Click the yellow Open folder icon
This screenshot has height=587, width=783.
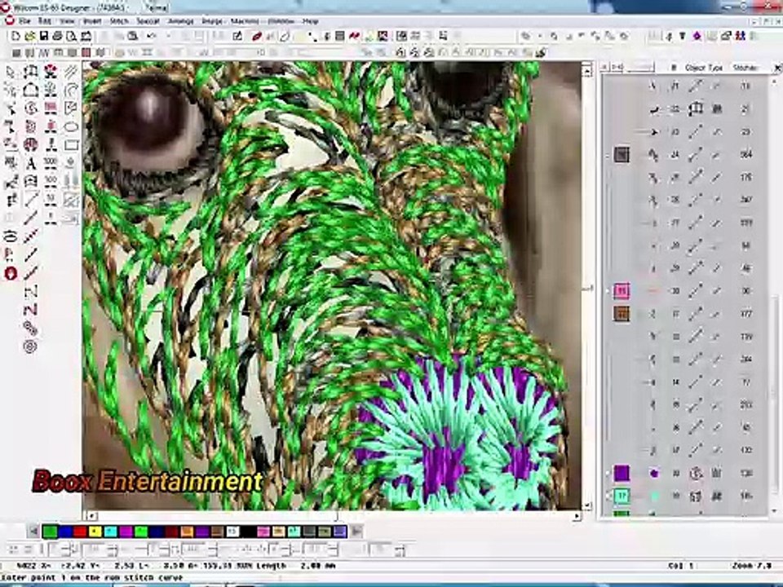click(x=30, y=36)
